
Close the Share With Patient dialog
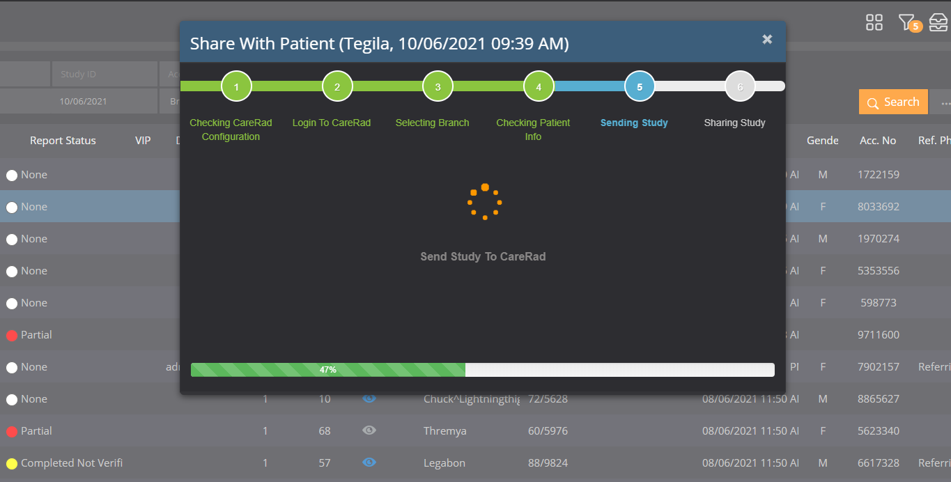(767, 40)
